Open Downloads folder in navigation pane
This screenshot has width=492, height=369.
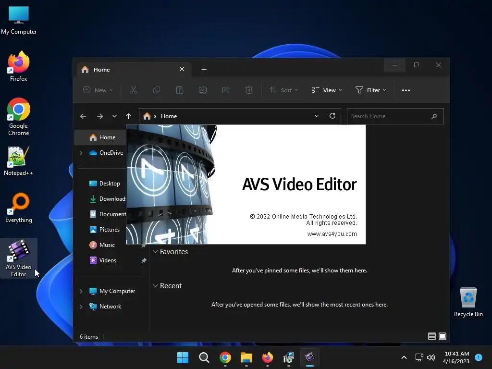107,199
